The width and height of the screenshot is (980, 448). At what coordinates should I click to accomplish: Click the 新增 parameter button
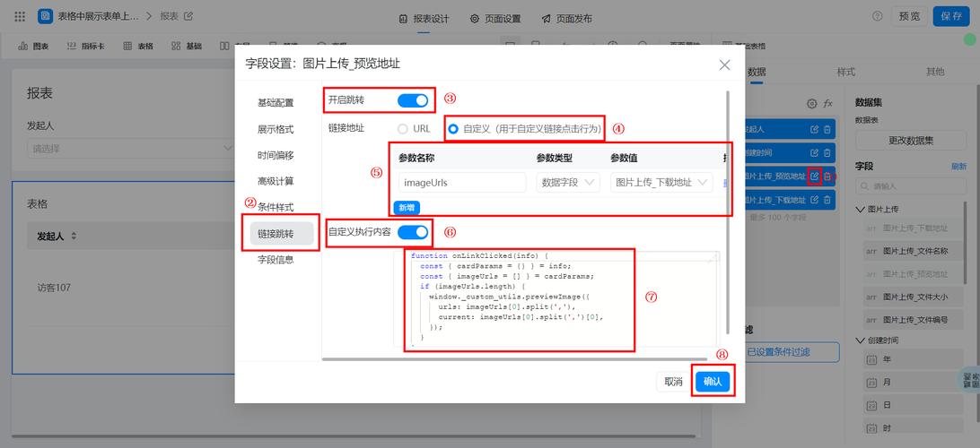[407, 208]
